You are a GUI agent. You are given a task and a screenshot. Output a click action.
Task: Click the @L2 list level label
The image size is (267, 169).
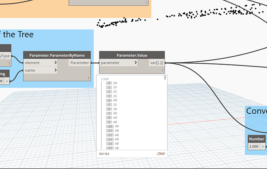tap(101, 154)
